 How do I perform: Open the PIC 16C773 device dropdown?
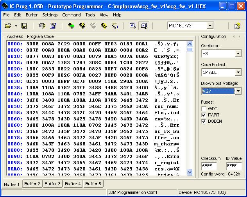tap(210, 26)
